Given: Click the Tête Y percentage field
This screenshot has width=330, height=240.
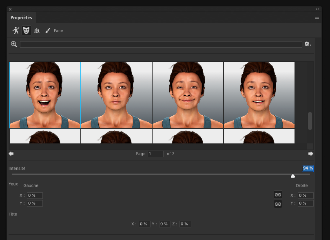Looking at the screenshot, I should pos(164,224).
